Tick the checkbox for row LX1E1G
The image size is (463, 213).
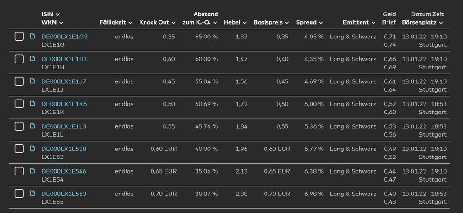pyautogui.click(x=19, y=37)
